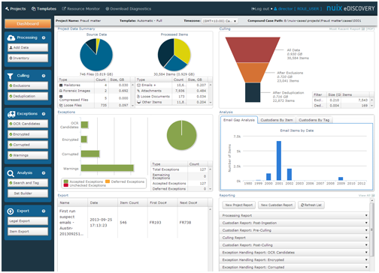379x273 pixels.
Task: Open the Templates menu
Action: [x=44, y=9]
